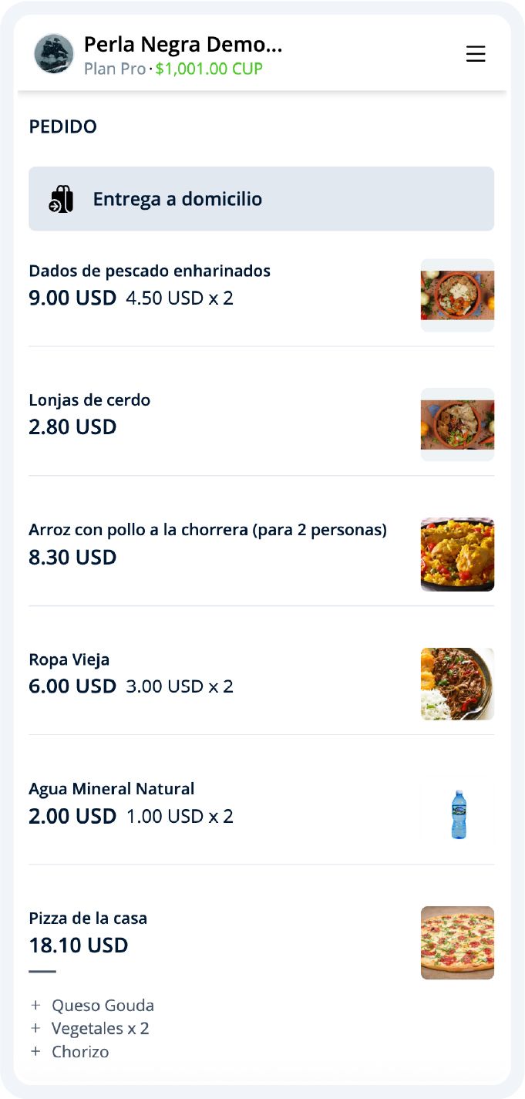Open the hamburger menu
525x1099 pixels.
[x=476, y=54]
